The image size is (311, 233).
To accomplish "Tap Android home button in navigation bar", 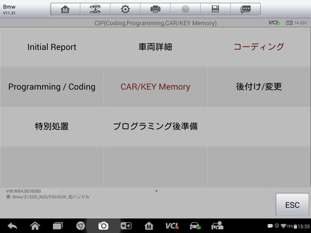I will point(35,226).
